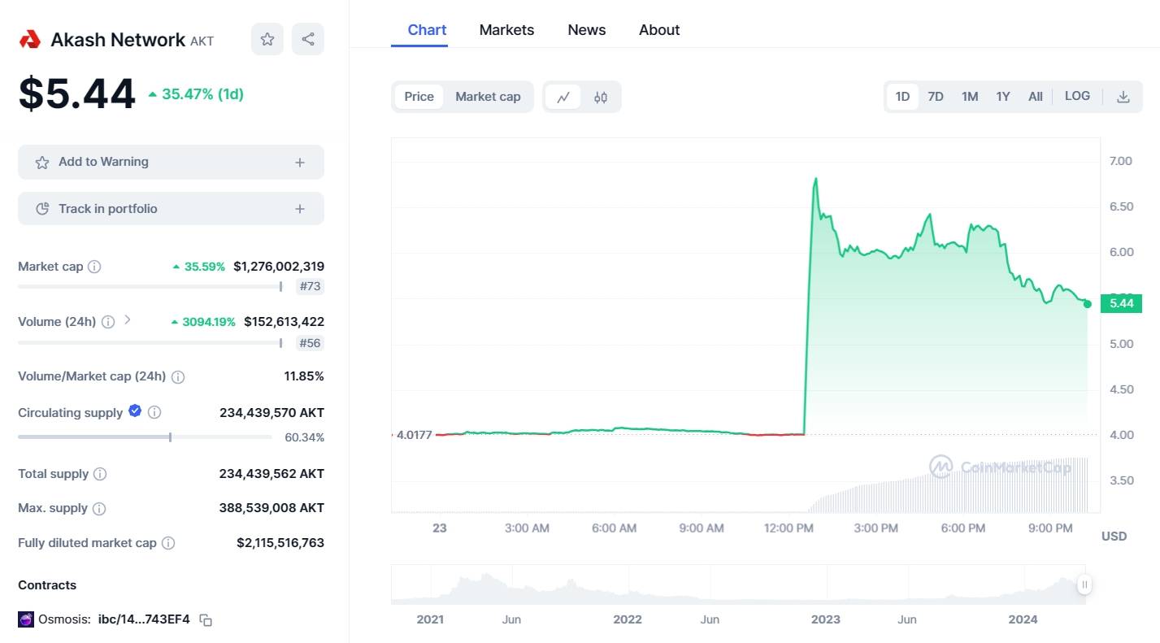Image resolution: width=1160 pixels, height=643 pixels.
Task: Star Akash Network as favorite
Action: click(x=267, y=39)
